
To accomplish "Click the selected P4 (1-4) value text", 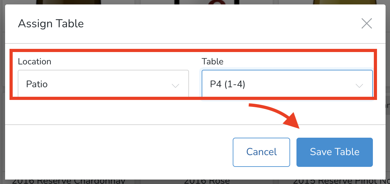I will click(x=228, y=84).
